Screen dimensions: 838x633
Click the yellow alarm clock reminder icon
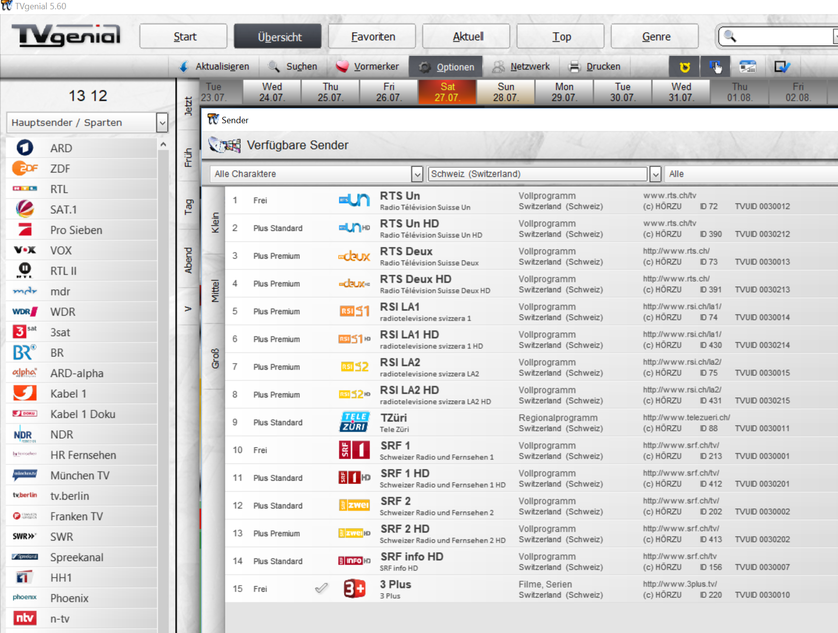pos(685,67)
